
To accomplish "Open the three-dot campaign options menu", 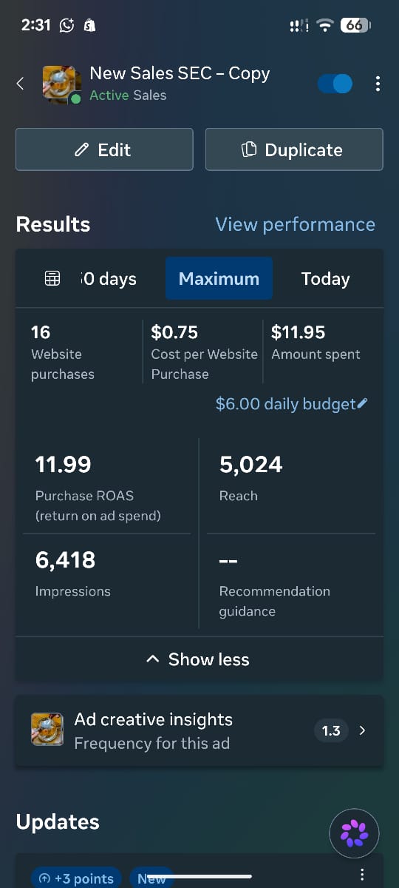I will point(378,84).
